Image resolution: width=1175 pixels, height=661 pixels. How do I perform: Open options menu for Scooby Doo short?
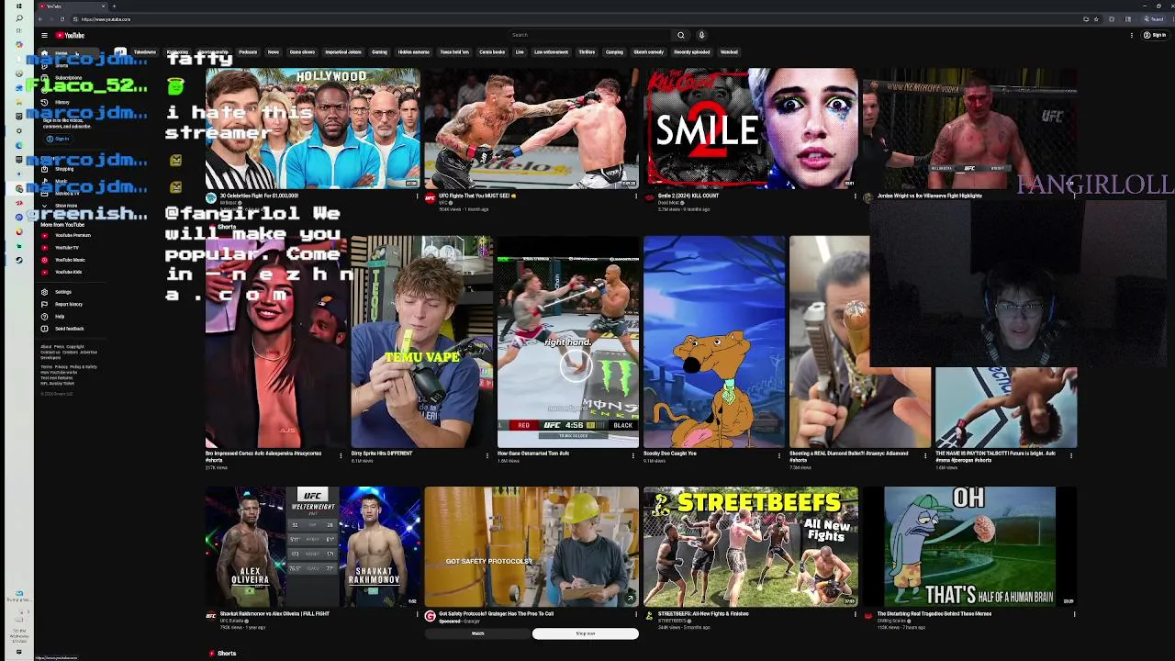(779, 454)
